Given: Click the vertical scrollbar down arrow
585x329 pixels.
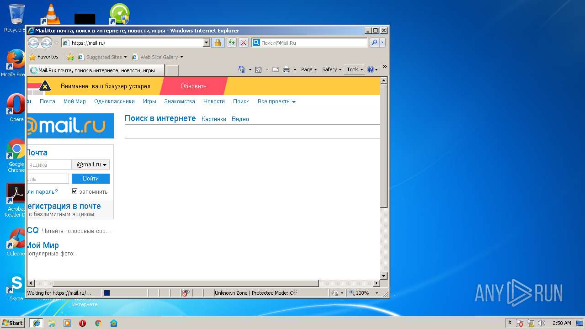Looking at the screenshot, I should click(x=384, y=276).
